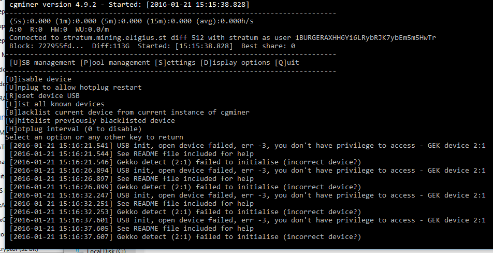Image resolution: width=493 pixels, height=253 pixels.
Task: Click the 15:16:21.541 USB init error line
Action: [248, 145]
